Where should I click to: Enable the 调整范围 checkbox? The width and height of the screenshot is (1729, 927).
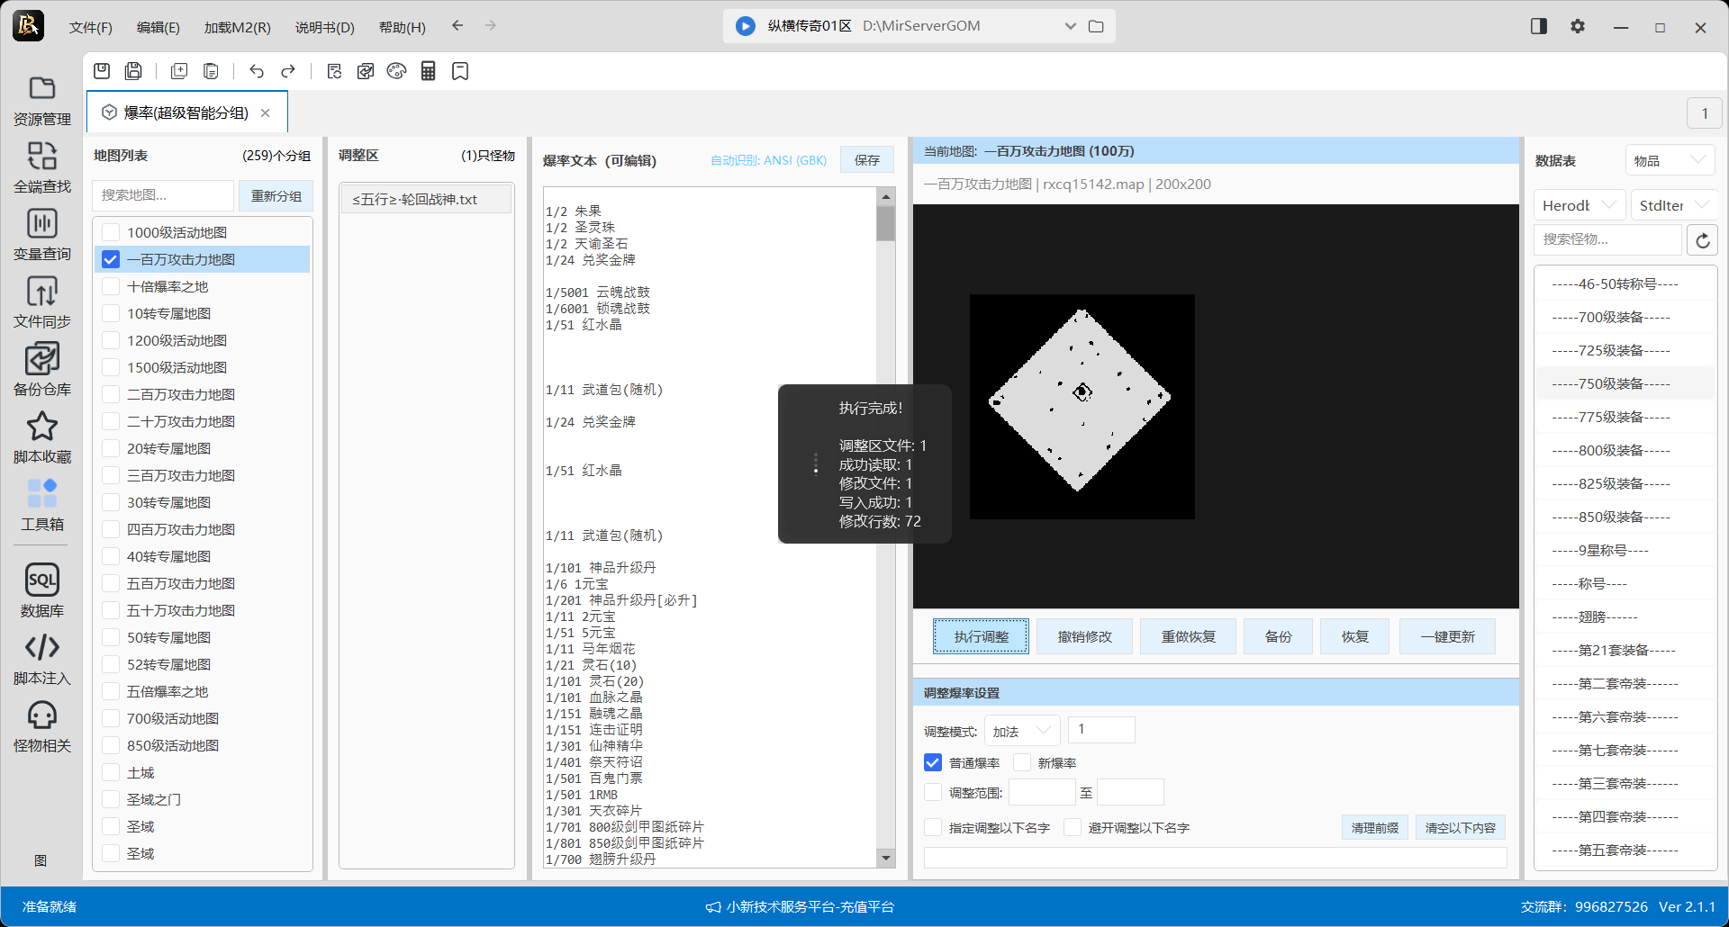[x=933, y=793]
